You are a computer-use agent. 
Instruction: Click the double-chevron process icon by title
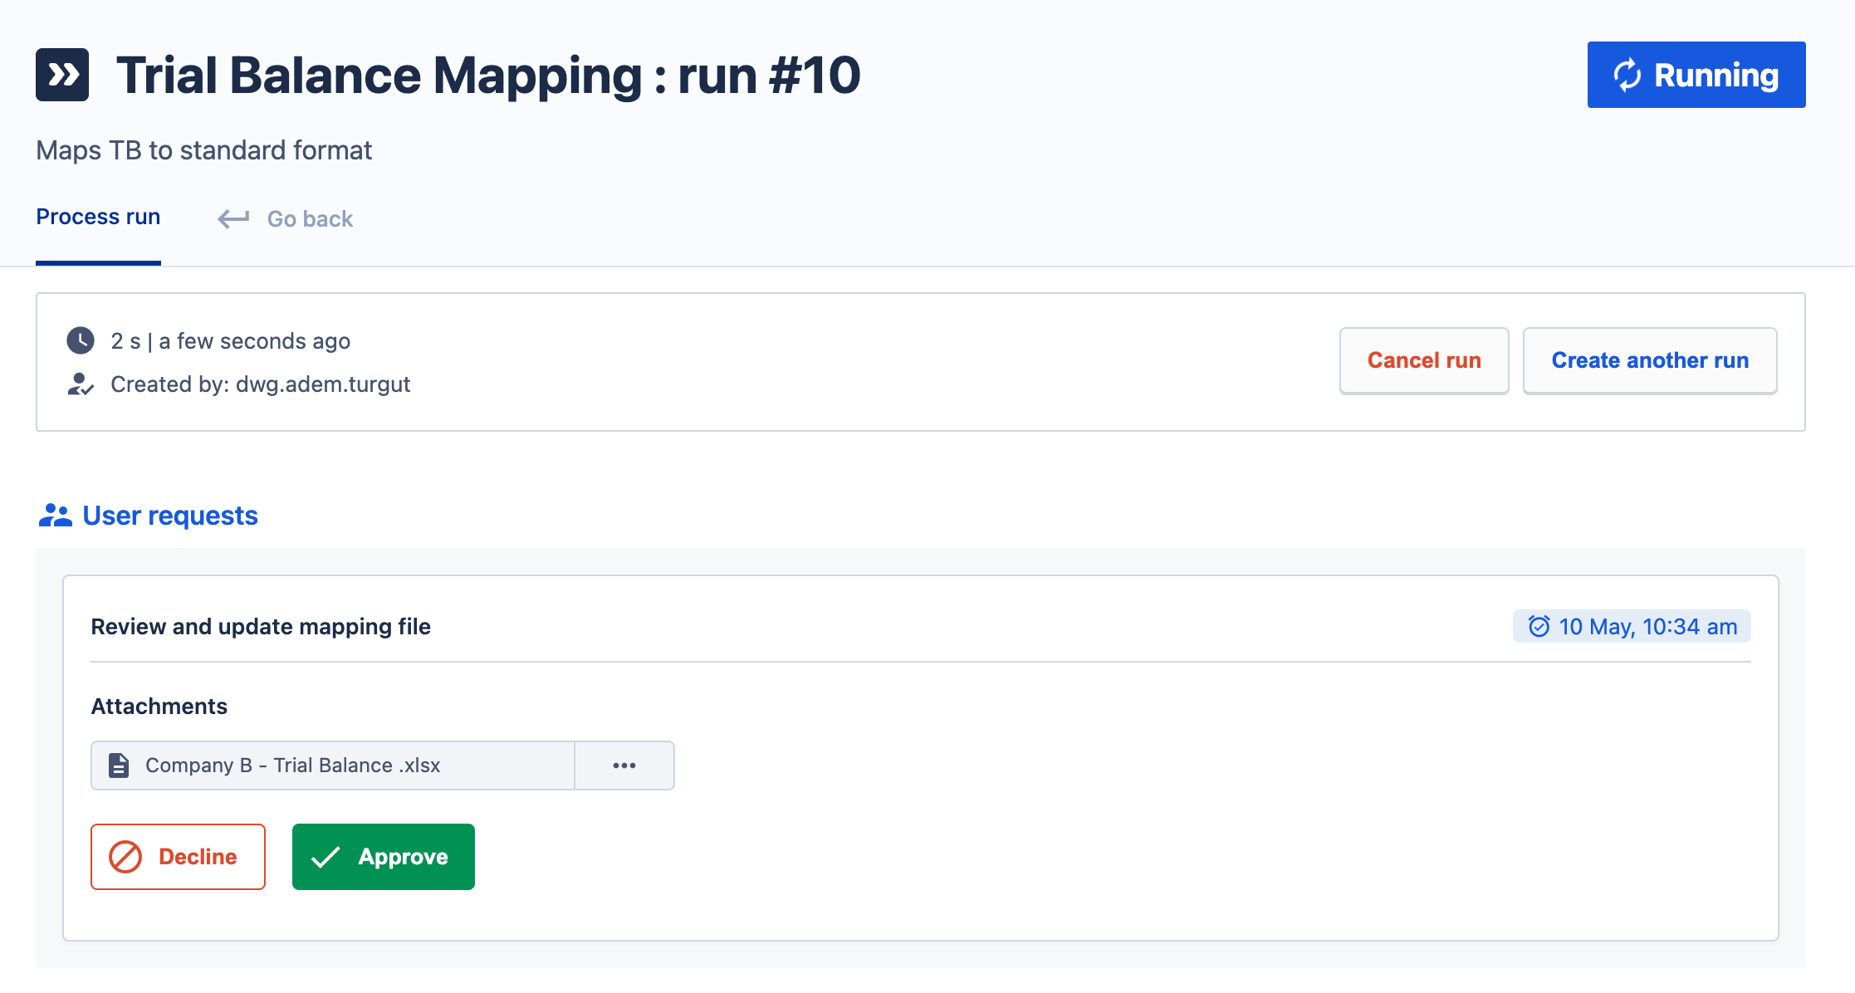pos(62,75)
